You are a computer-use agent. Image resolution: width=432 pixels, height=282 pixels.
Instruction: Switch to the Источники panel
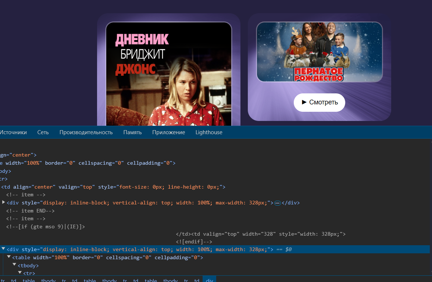14,132
